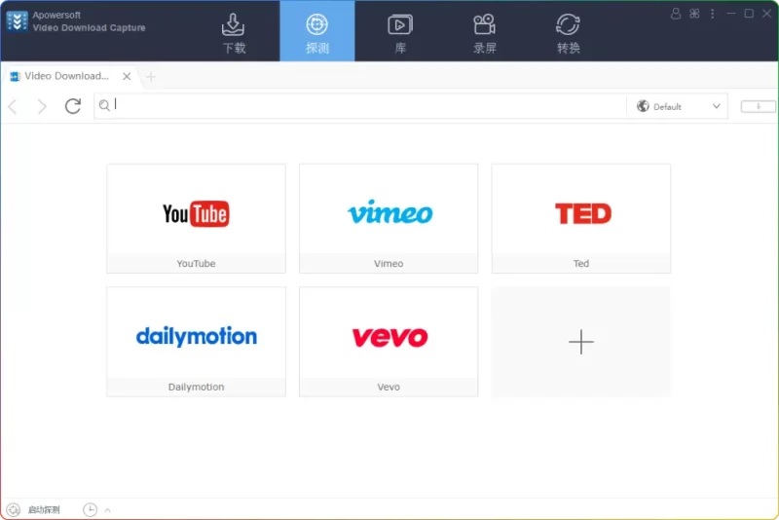Open the 转换 (Convert) section
Viewport: 779px width, 520px height.
(568, 32)
